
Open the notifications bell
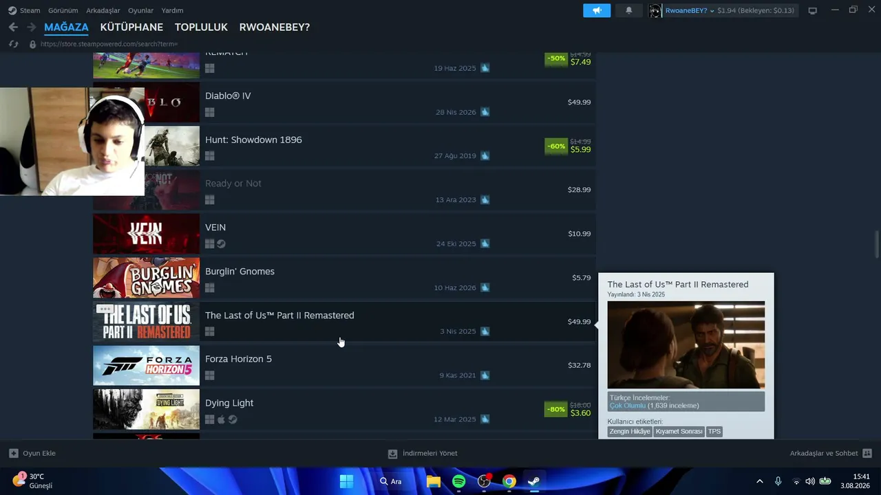[628, 10]
